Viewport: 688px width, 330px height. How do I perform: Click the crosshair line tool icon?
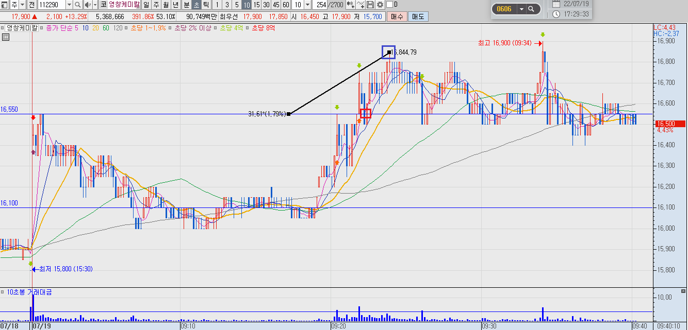coord(360,5)
